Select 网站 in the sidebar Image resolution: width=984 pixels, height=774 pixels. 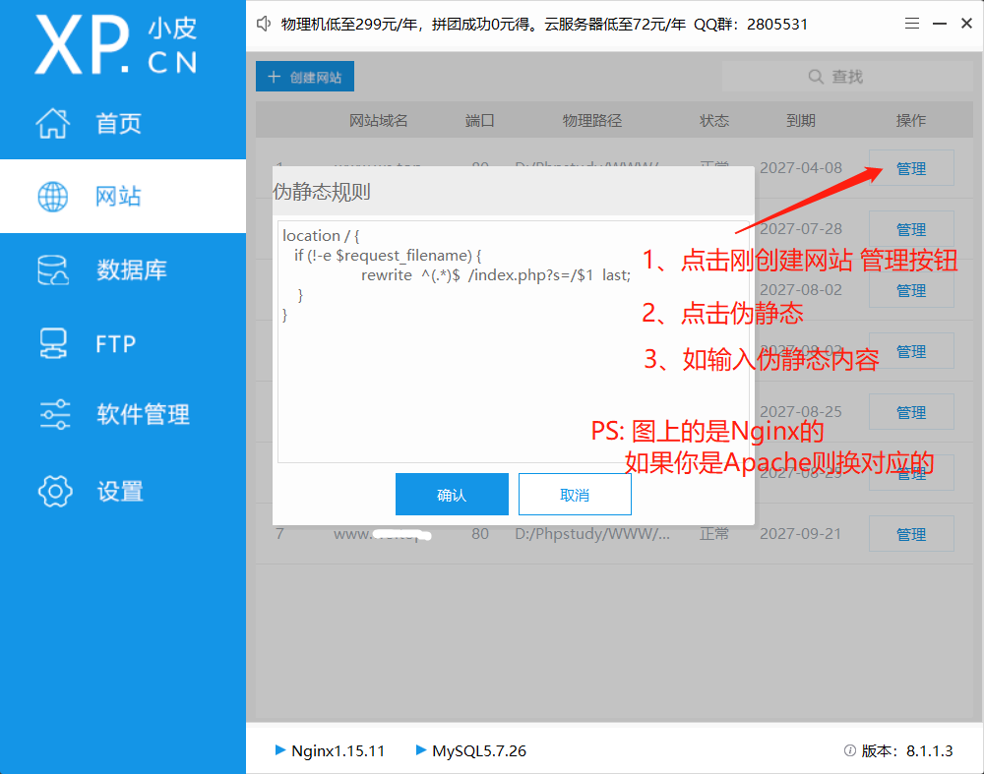coord(123,197)
